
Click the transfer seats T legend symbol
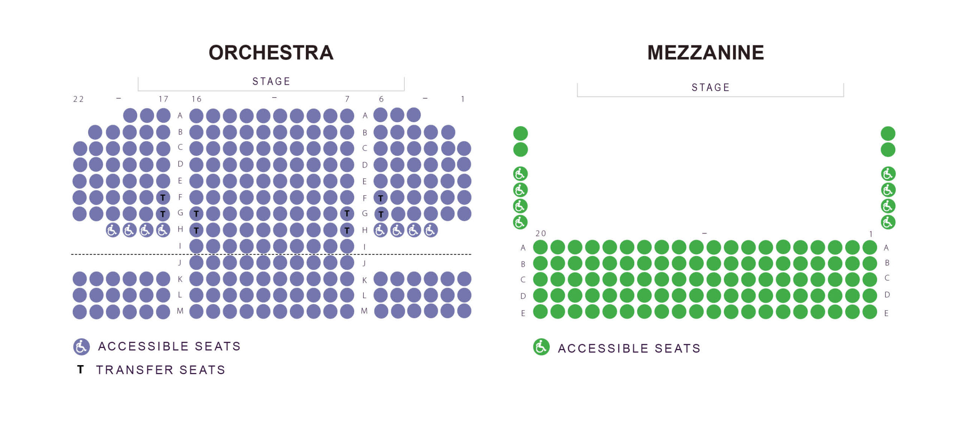(x=80, y=370)
